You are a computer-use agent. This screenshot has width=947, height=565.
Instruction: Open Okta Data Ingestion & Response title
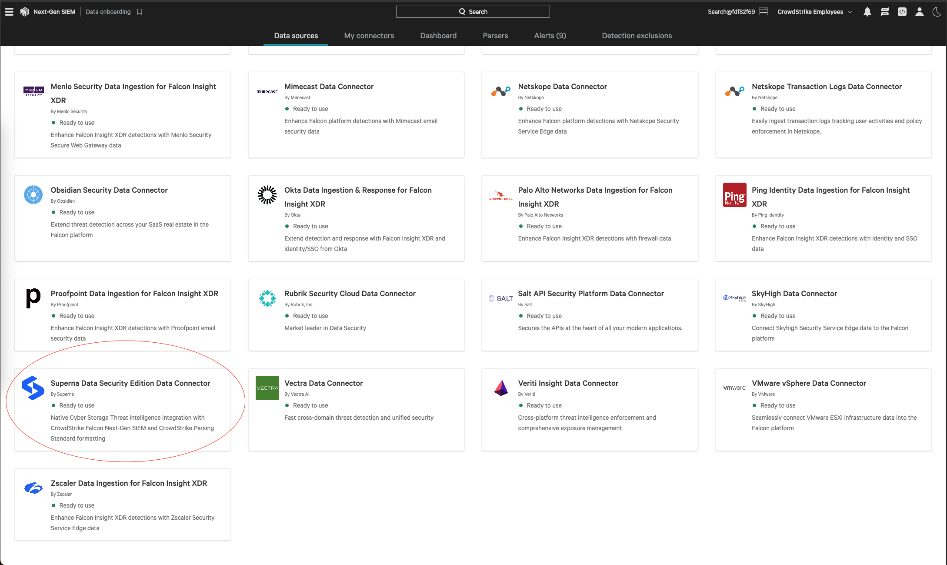tap(358, 197)
